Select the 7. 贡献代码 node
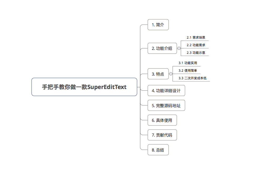The image size is (277, 172). [x=162, y=135]
